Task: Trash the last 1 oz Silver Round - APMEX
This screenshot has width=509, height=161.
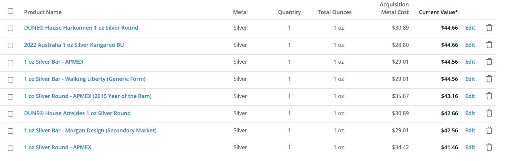Action: point(489,147)
